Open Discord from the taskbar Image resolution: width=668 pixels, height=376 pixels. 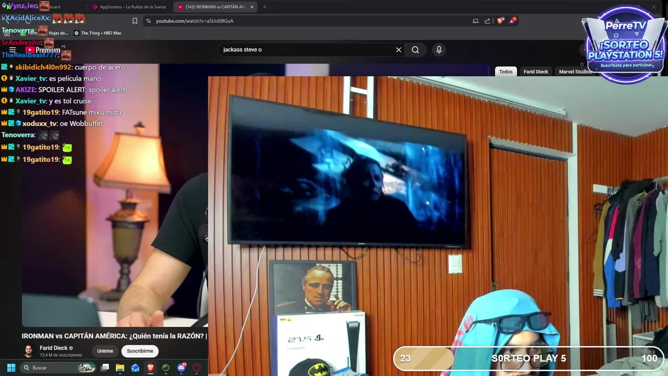[x=182, y=368]
